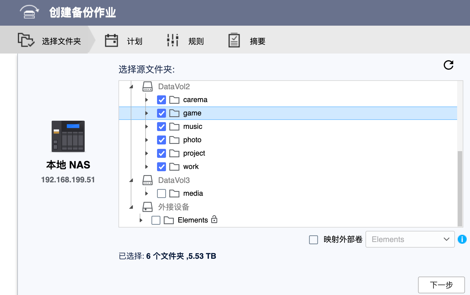Select the music folder row
Viewport: 470px width, 295px height.
tap(192, 126)
